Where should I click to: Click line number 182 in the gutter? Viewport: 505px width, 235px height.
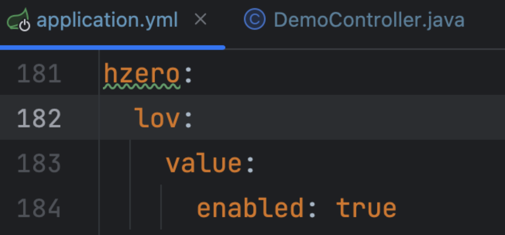39,118
